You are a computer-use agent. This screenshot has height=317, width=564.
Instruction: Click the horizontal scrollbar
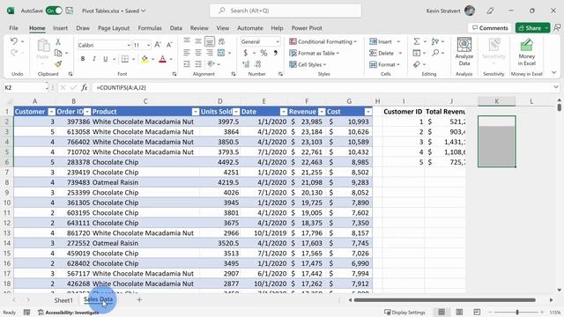click(x=444, y=299)
